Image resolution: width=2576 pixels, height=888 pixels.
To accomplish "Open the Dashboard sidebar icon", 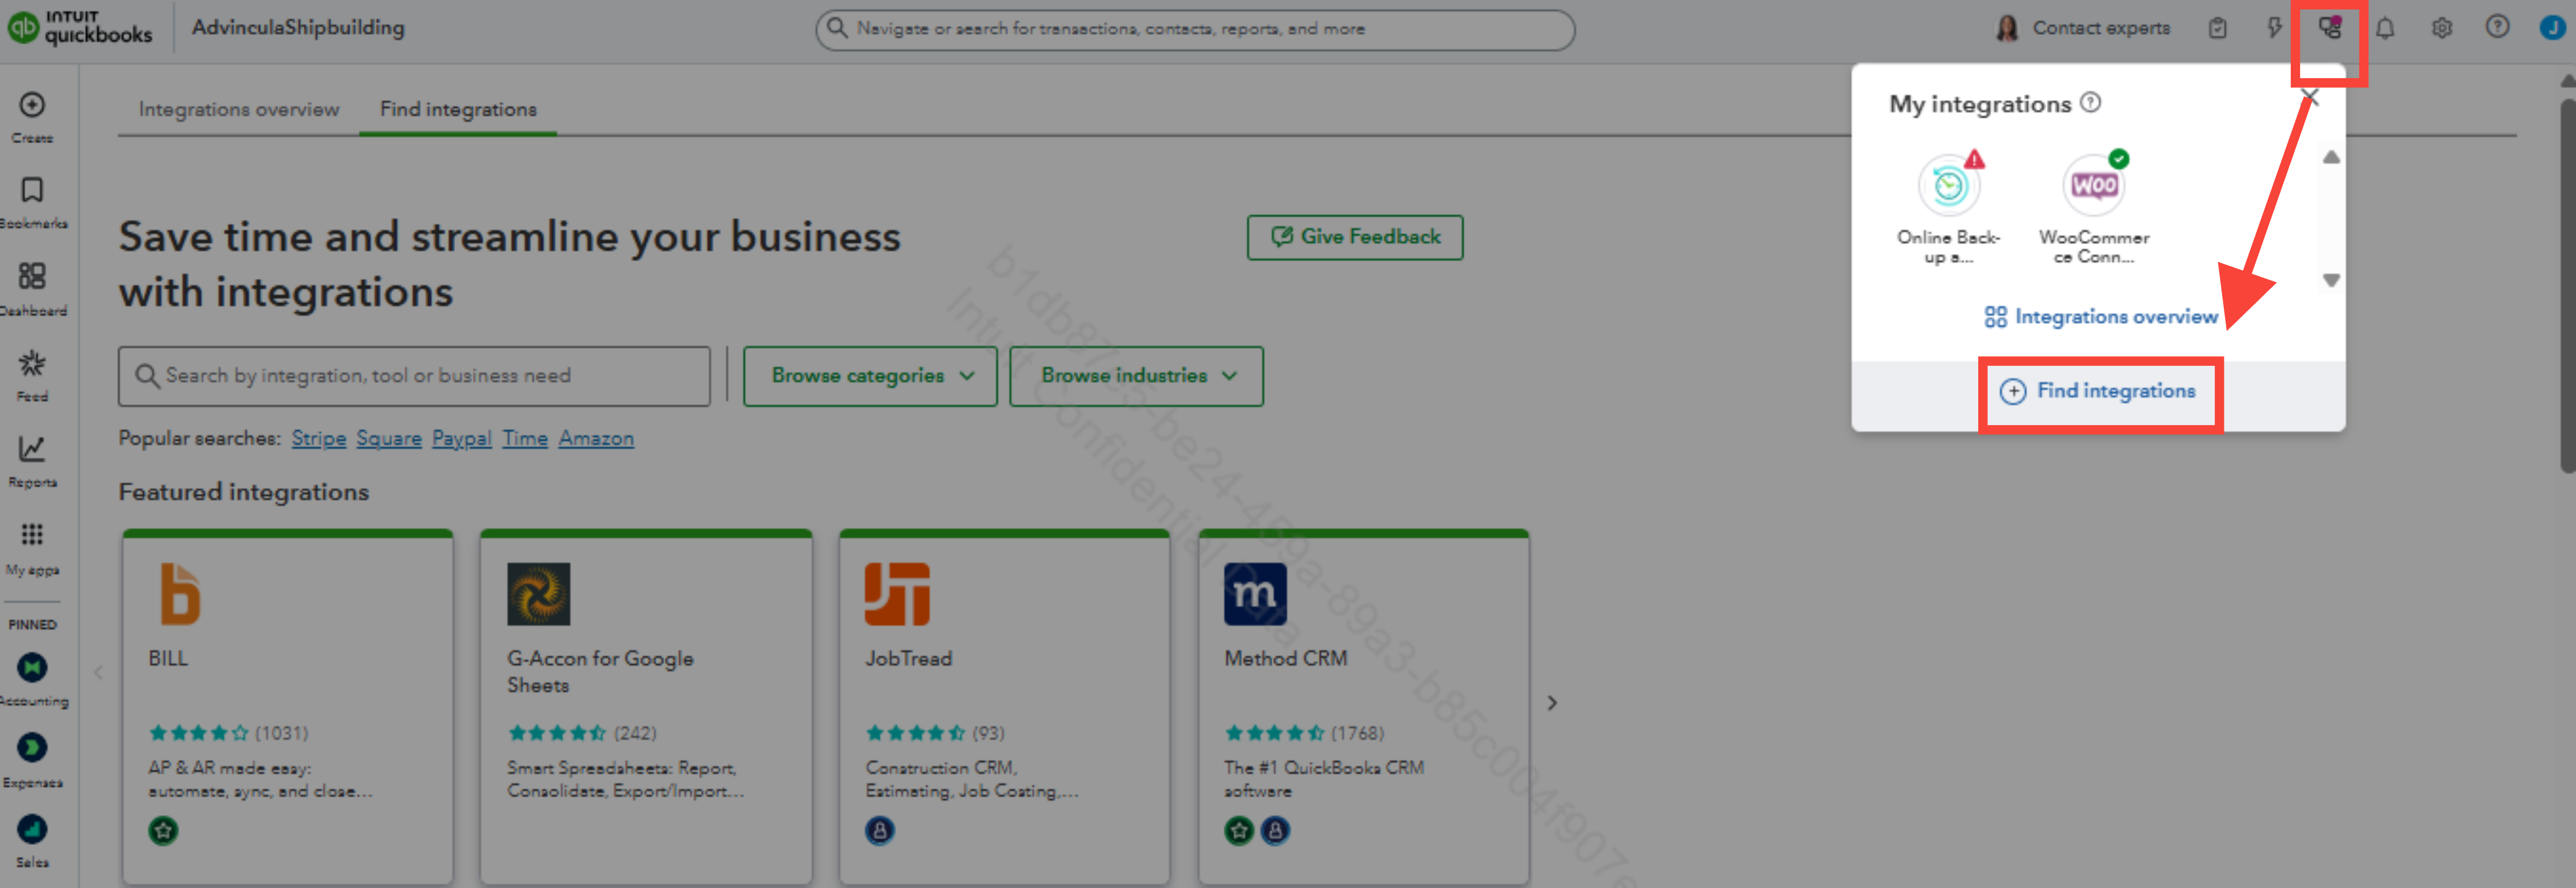I will click(x=32, y=277).
